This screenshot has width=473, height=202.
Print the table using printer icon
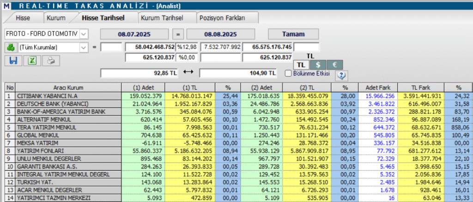coord(51,61)
